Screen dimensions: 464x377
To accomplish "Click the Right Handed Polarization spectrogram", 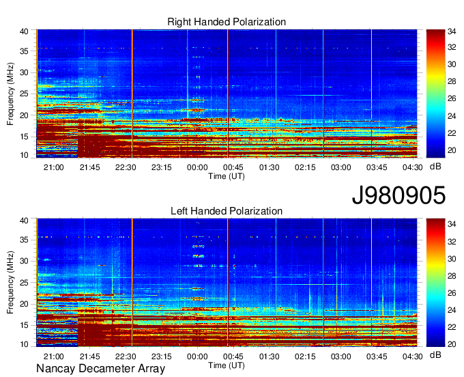I will coord(227,94).
